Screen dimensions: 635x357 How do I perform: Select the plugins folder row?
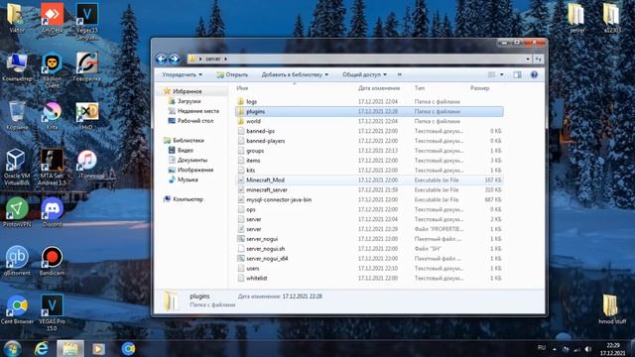[x=369, y=111]
